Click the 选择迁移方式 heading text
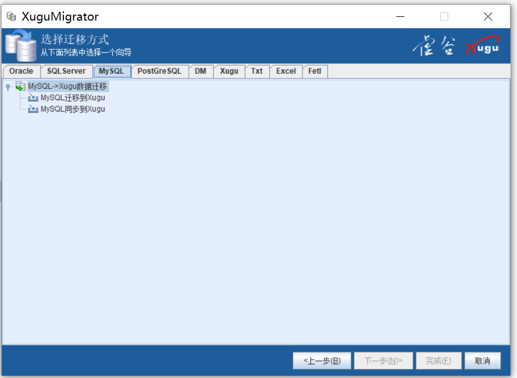 coord(75,40)
